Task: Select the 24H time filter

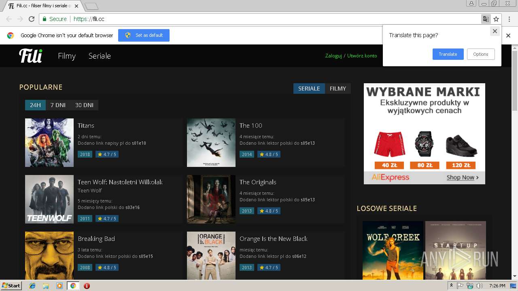Action: tap(35, 105)
